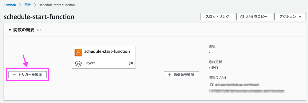Copy ARN using the icon under 関数の ARN
This screenshot has height=103, width=308.
point(211,85)
